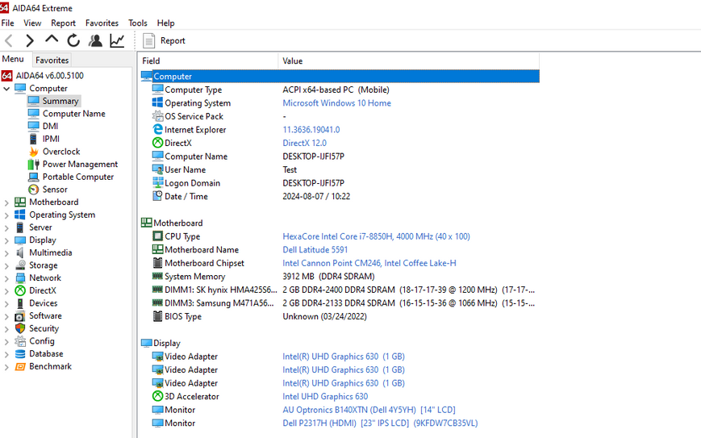701x438 pixels.
Task: Click the Back navigation arrow
Action: tap(9, 40)
